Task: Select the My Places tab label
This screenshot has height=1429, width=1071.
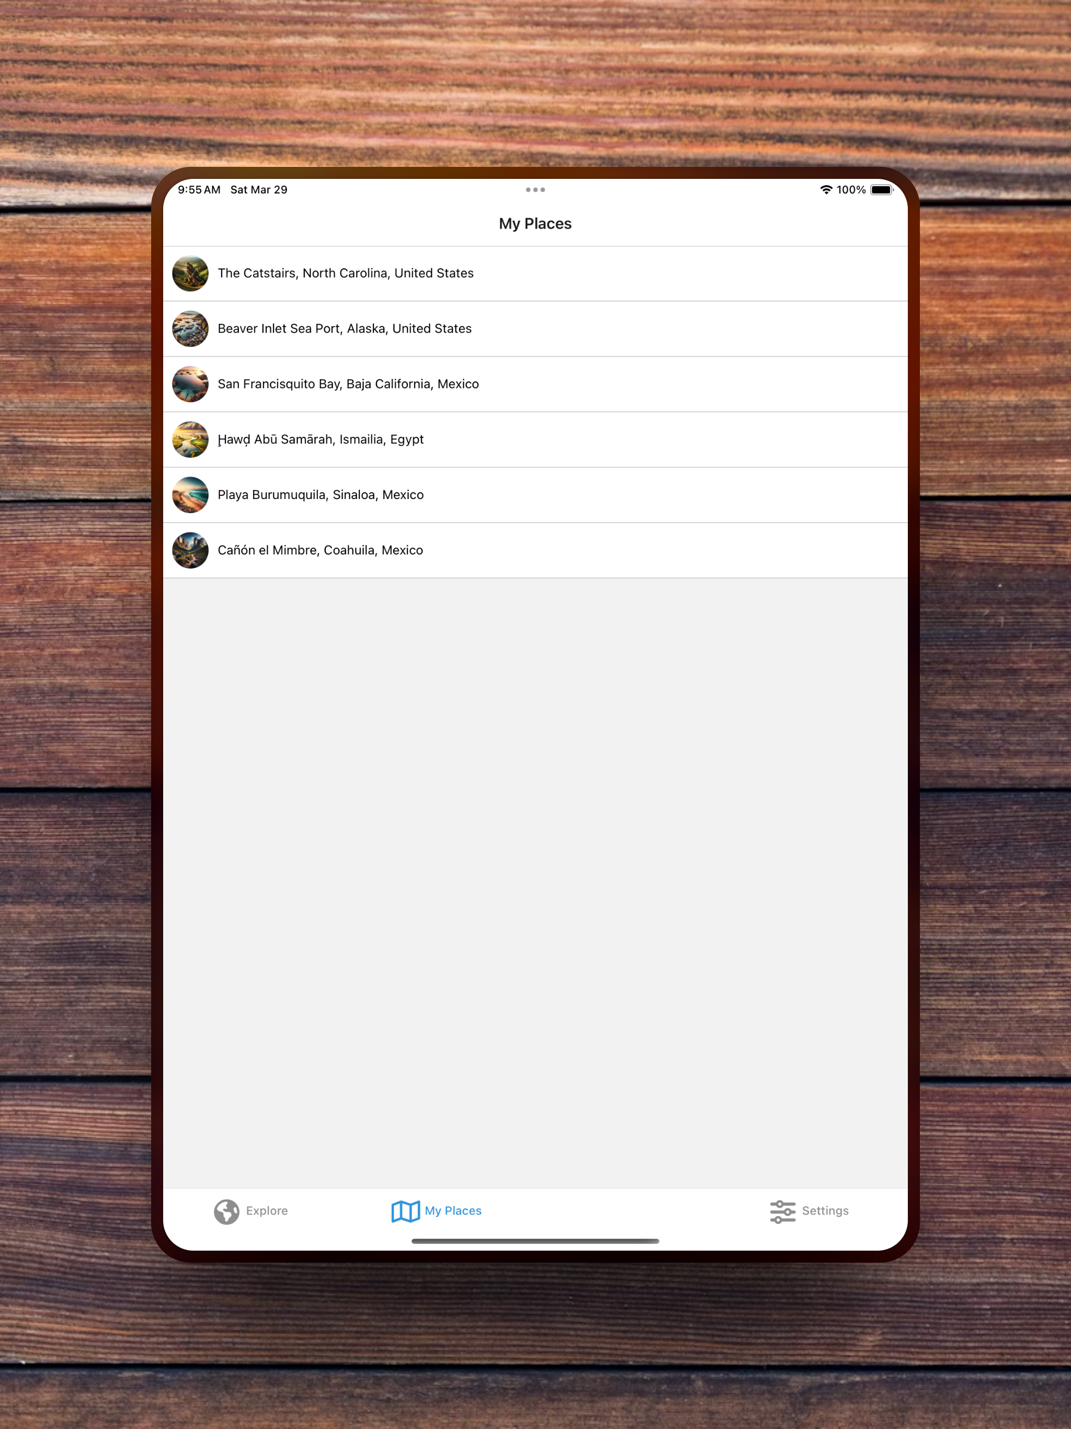Action: click(x=453, y=1211)
